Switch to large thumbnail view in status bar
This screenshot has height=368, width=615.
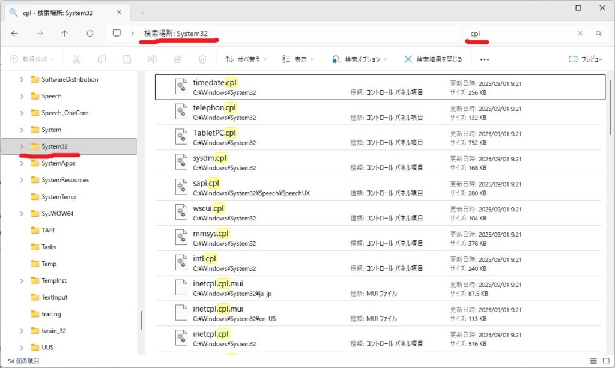[x=606, y=361]
